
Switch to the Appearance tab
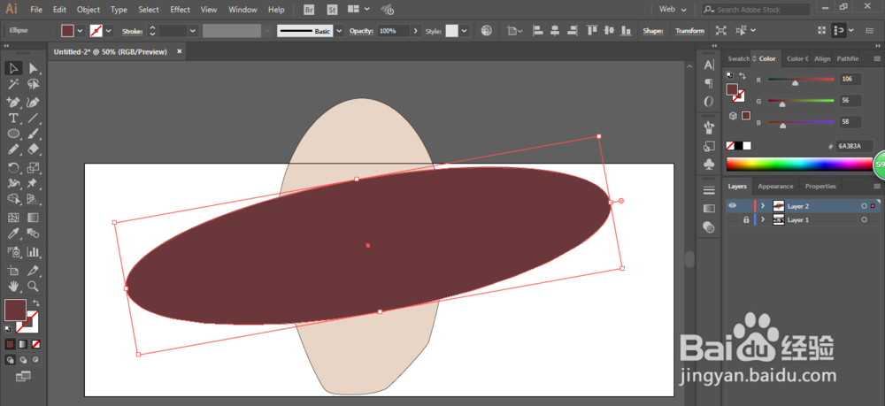(x=775, y=186)
